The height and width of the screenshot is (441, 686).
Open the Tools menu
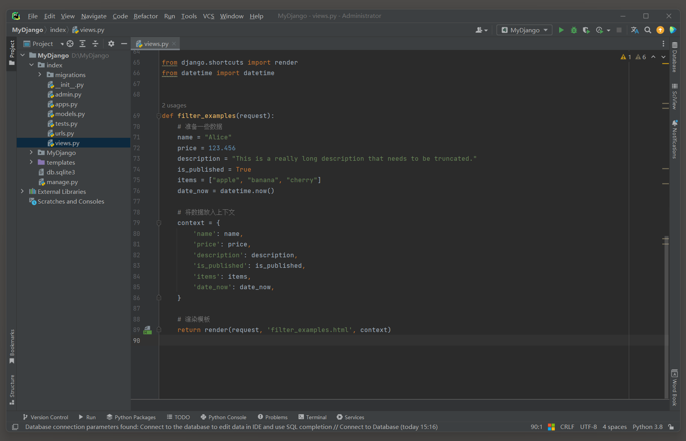tap(189, 16)
